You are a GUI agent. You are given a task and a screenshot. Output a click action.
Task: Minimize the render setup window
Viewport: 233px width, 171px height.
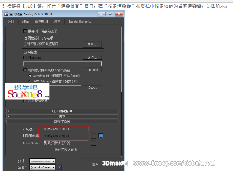[101, 14]
